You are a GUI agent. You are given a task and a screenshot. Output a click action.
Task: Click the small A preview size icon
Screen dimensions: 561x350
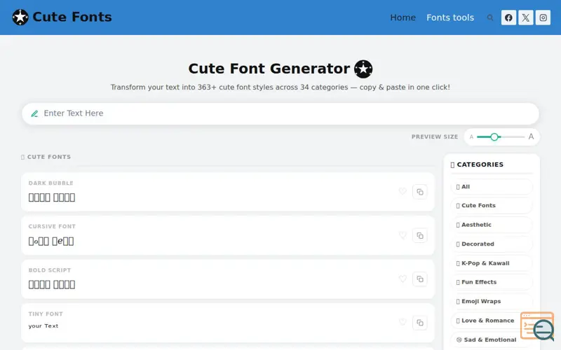click(x=471, y=136)
